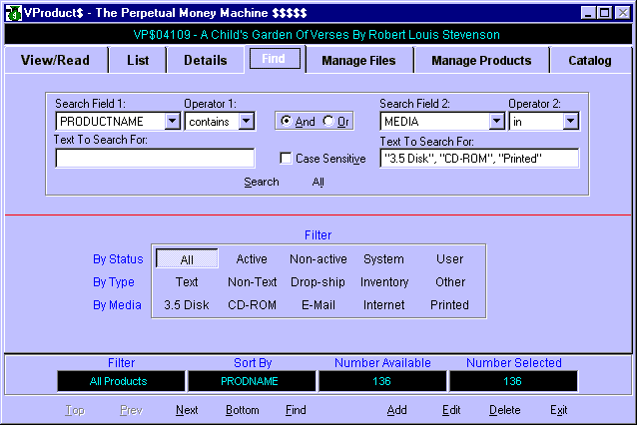Expand the Operator 1 contains dropdown arrow
Image resolution: width=637 pixels, height=425 pixels.
(247, 121)
